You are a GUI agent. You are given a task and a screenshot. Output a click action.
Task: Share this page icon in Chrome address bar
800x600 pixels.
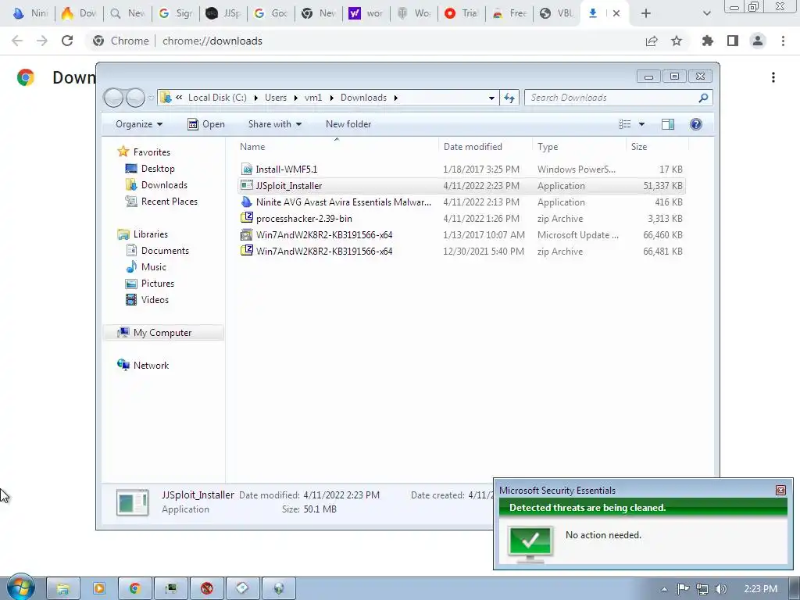click(652, 41)
